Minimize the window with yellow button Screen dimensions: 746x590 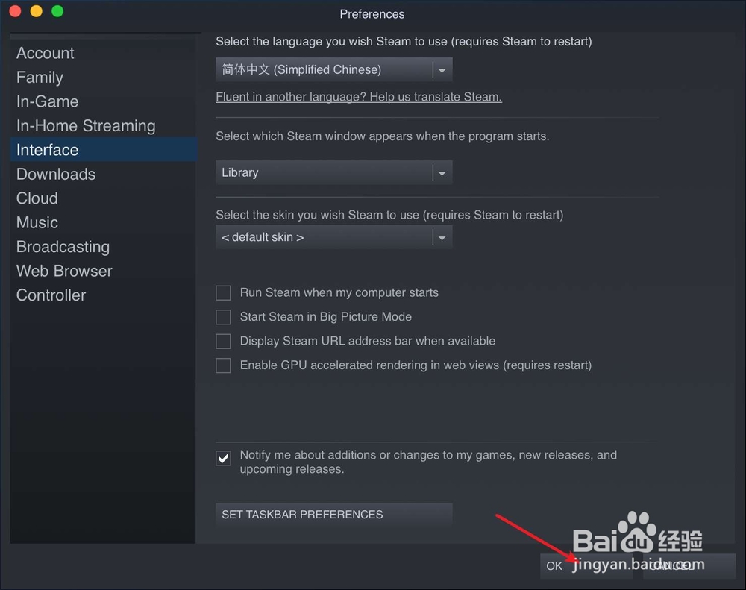[x=36, y=11]
